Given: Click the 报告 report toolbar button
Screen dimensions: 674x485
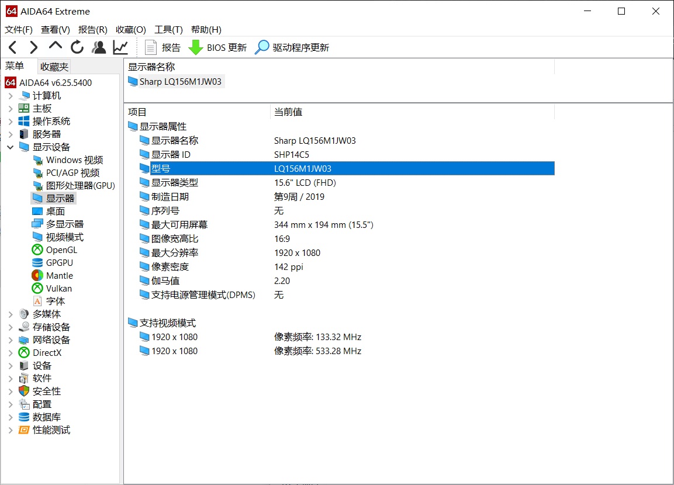Looking at the screenshot, I should click(163, 47).
